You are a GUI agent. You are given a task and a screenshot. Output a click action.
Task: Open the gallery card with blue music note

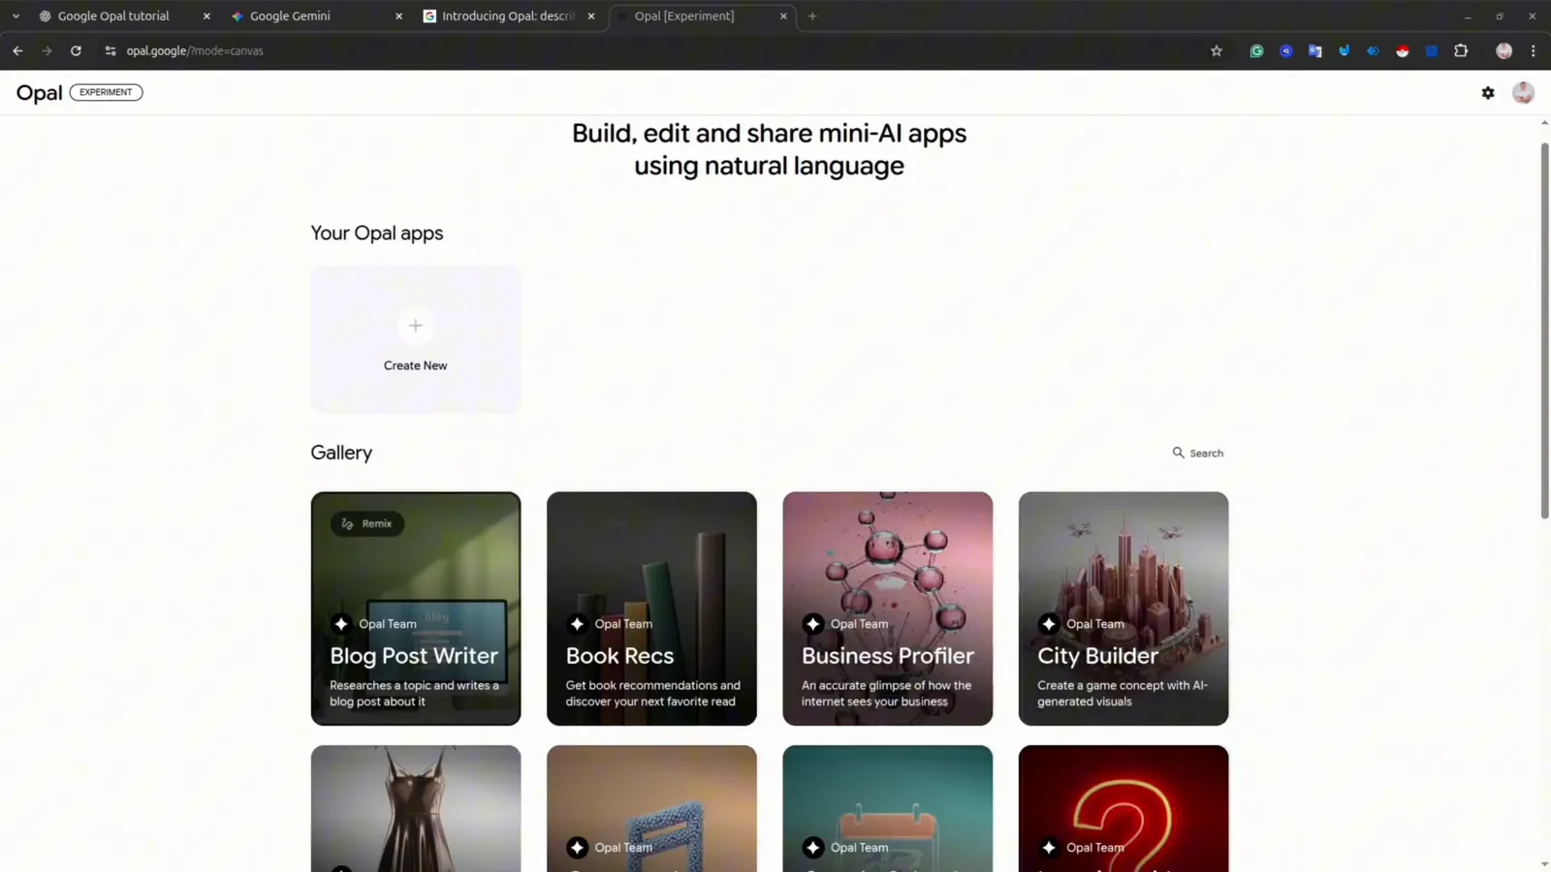651,809
